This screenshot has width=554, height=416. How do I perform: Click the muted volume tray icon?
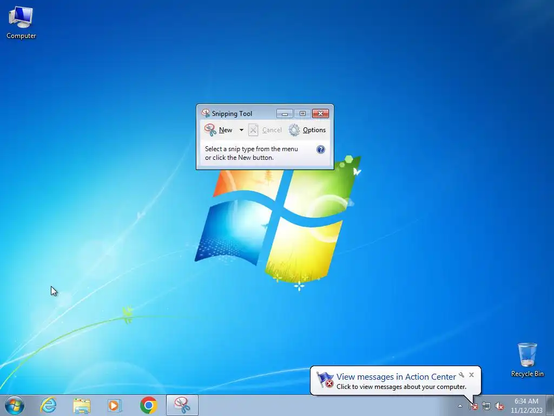(x=499, y=406)
